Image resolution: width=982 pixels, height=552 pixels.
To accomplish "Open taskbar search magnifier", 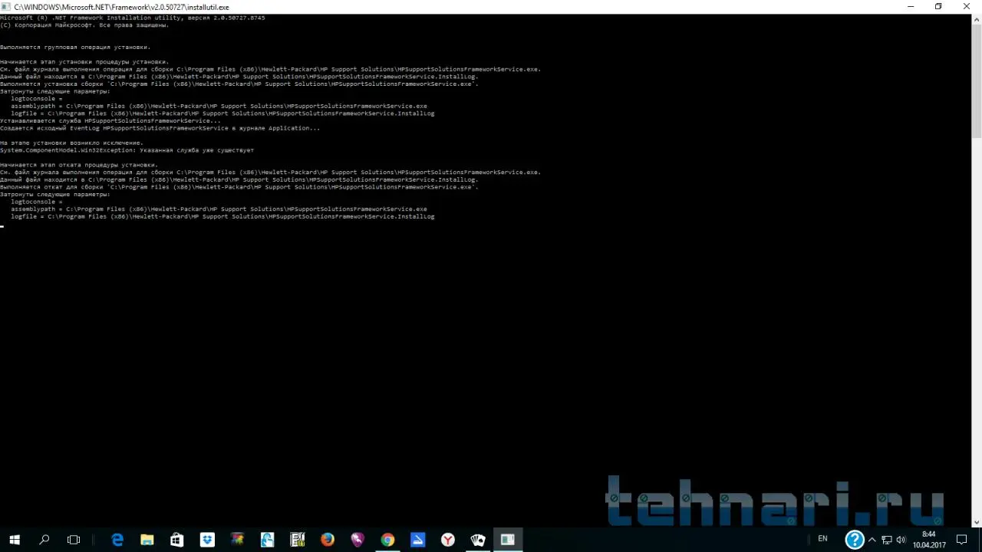I will (44, 540).
